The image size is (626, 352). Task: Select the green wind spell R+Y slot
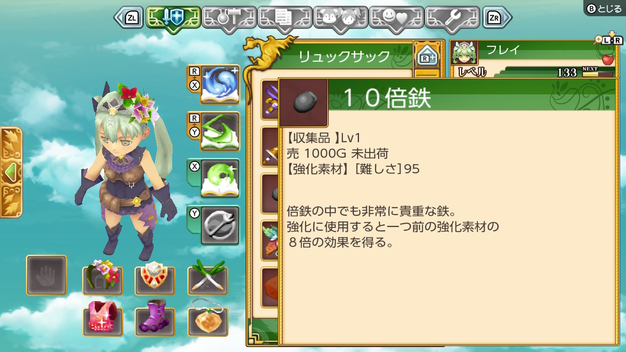click(220, 132)
